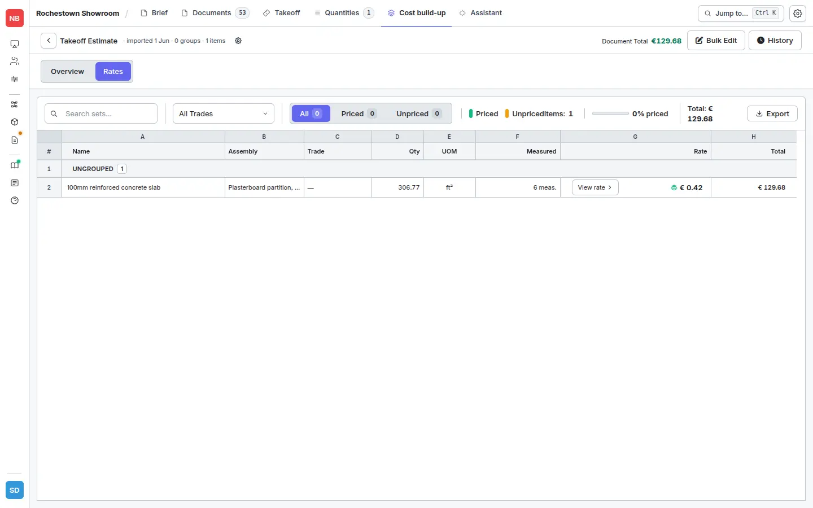Open the presentation screen sidebar icon
Image resolution: width=813 pixels, height=508 pixels.
tap(15, 44)
